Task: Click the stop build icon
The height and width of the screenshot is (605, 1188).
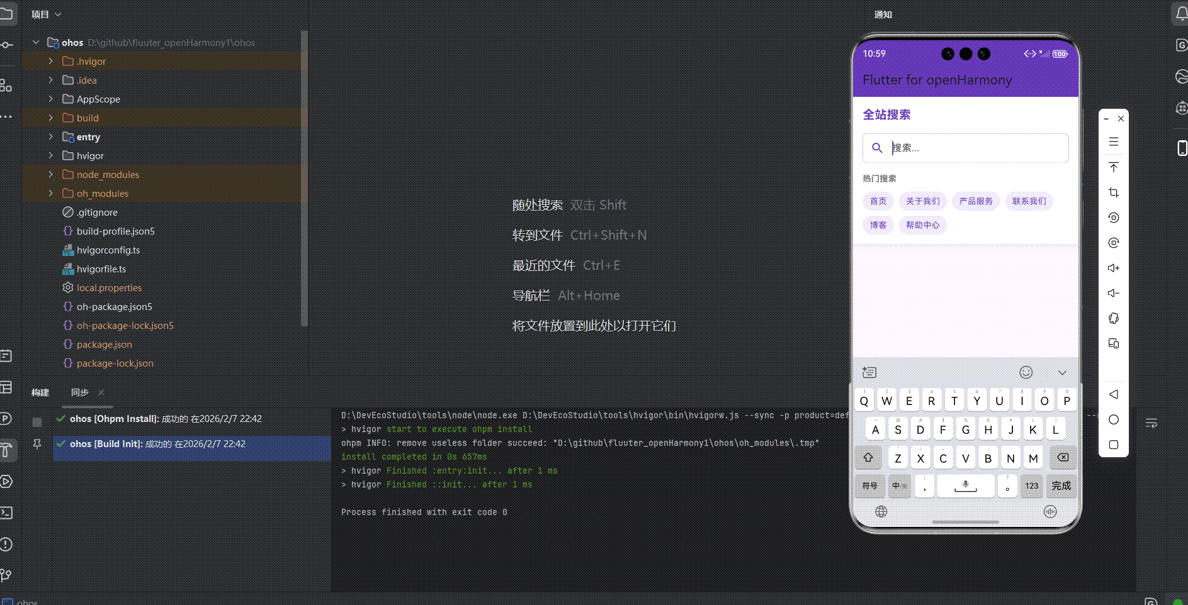Action: (37, 422)
